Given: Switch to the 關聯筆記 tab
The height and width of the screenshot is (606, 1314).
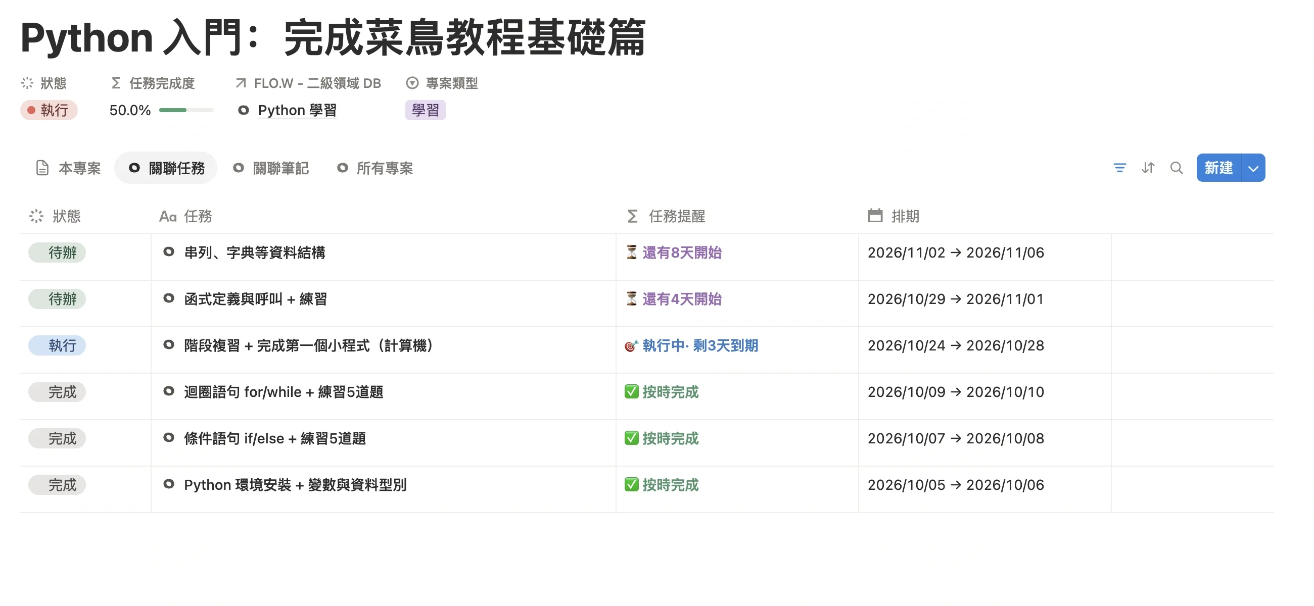Looking at the screenshot, I should [271, 168].
